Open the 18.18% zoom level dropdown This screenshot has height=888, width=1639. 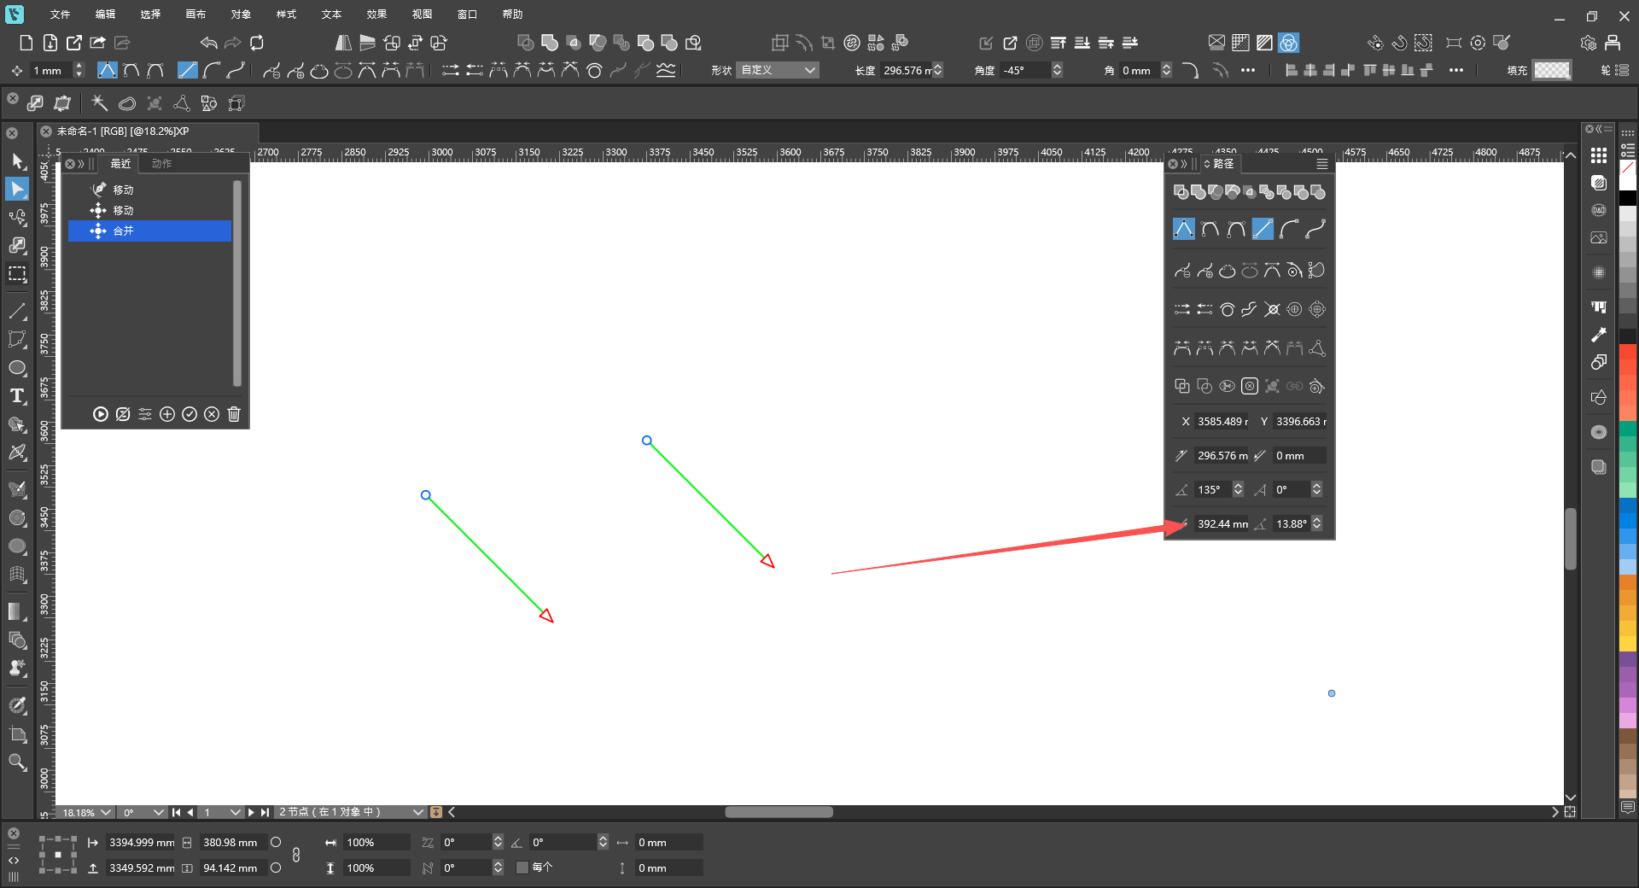pyautogui.click(x=86, y=812)
